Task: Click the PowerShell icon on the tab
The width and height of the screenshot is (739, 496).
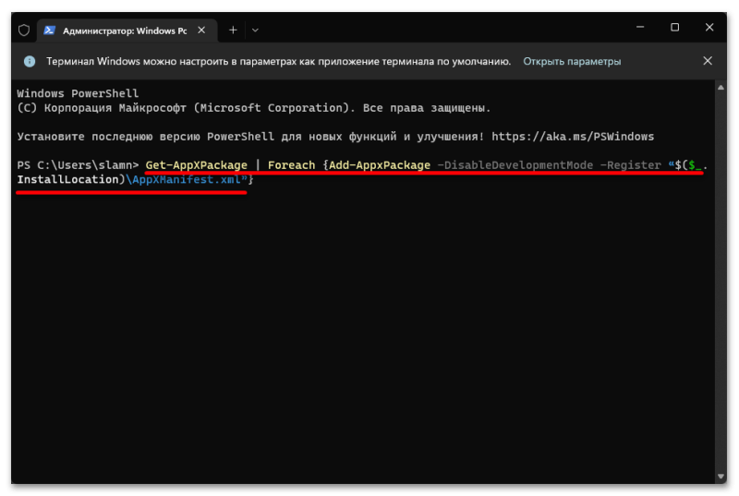Action: click(x=50, y=30)
